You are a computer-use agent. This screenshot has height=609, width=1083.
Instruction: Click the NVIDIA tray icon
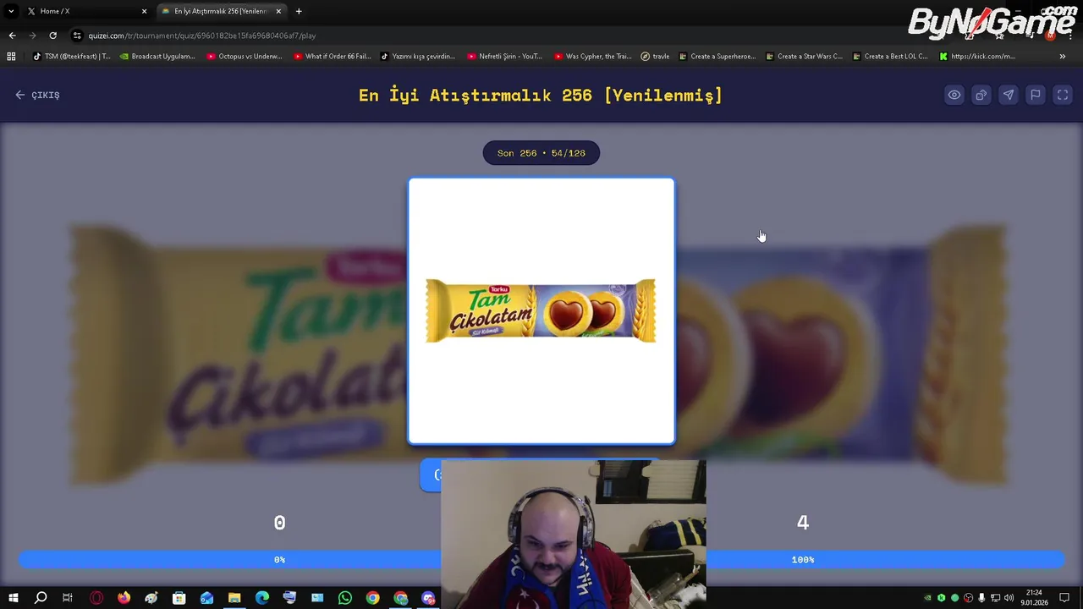click(927, 598)
